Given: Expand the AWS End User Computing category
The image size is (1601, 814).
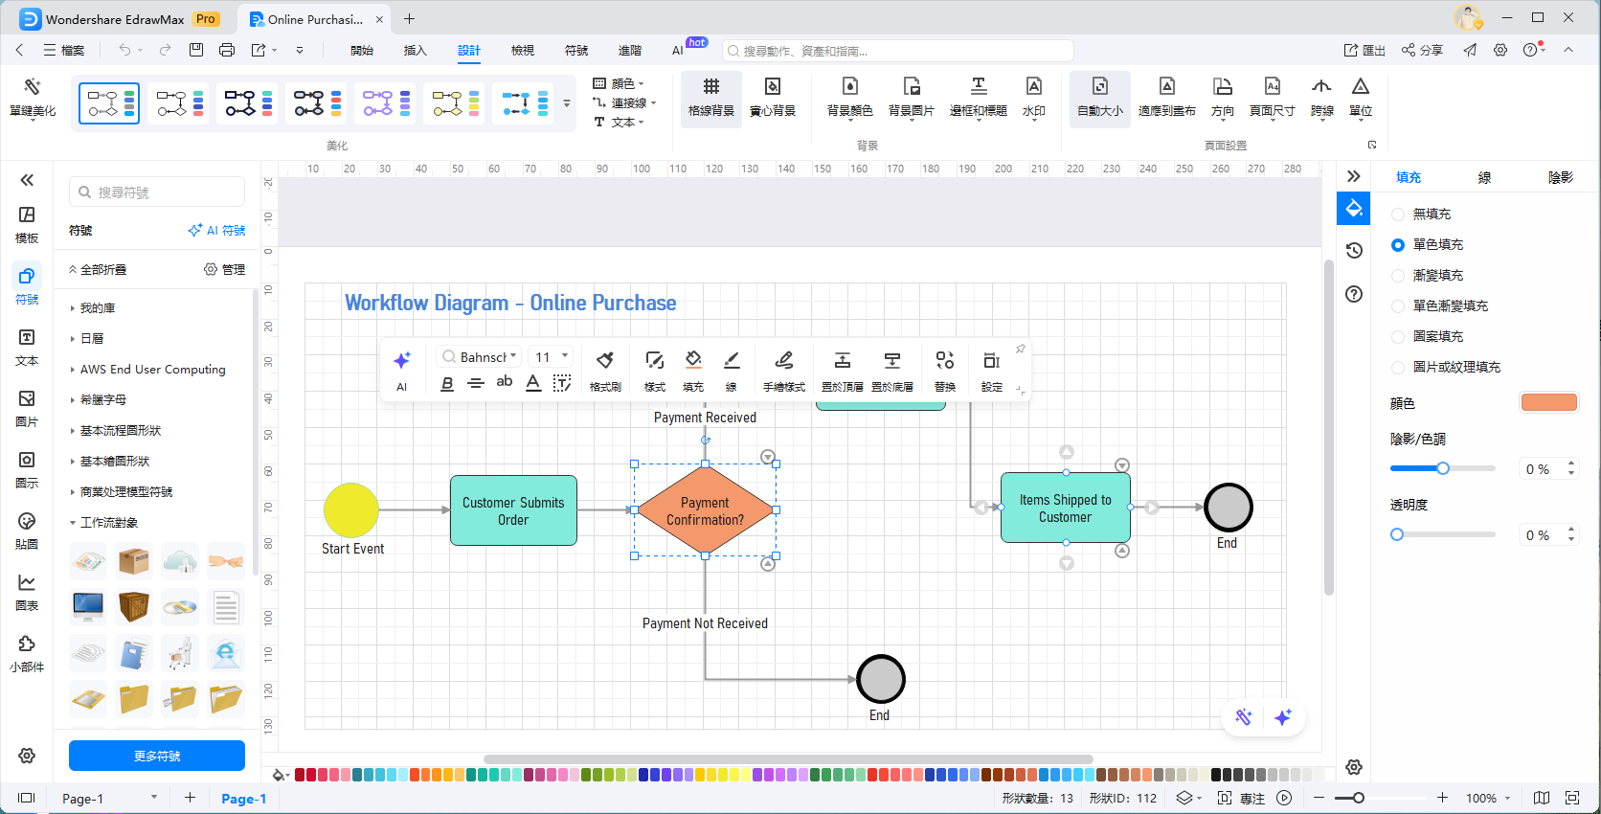Looking at the screenshot, I should coord(153,370).
